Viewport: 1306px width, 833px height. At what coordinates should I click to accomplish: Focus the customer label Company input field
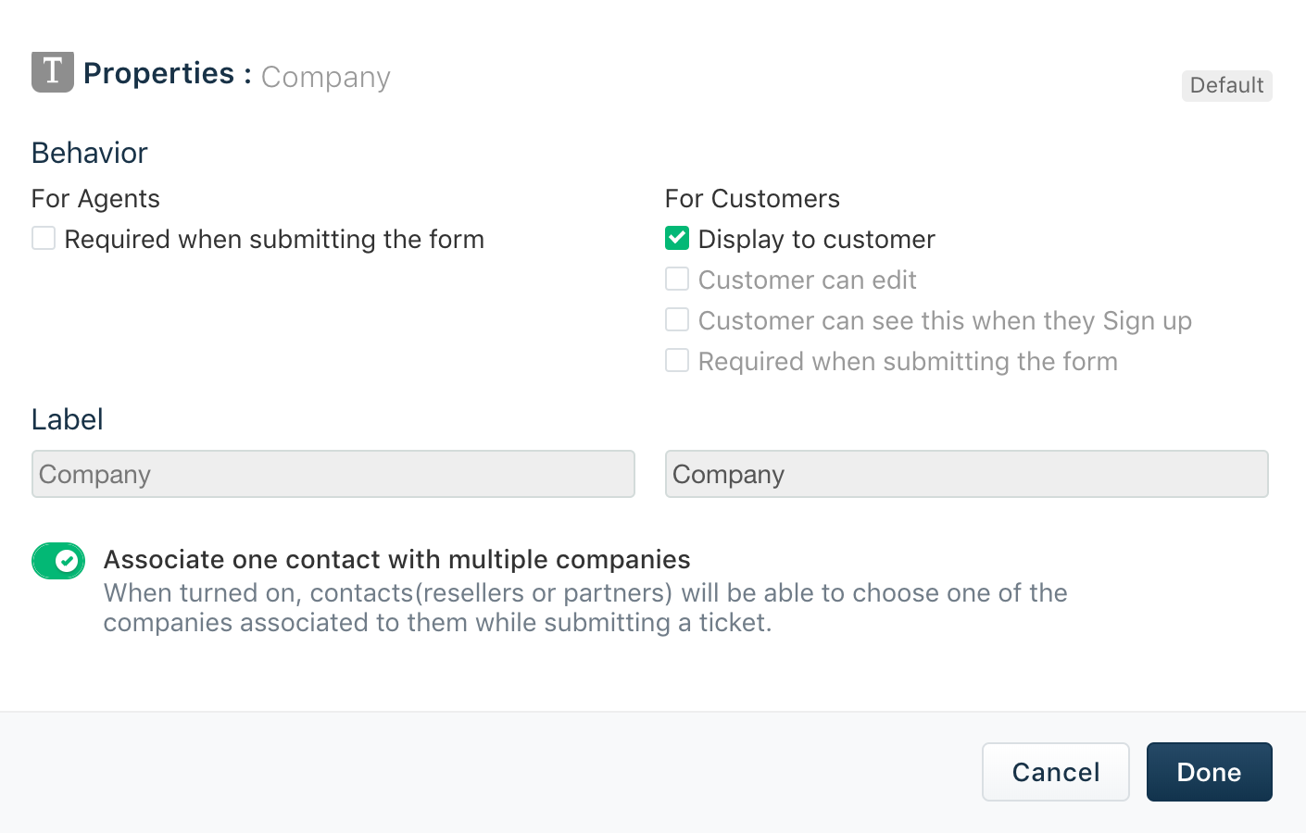(x=966, y=474)
